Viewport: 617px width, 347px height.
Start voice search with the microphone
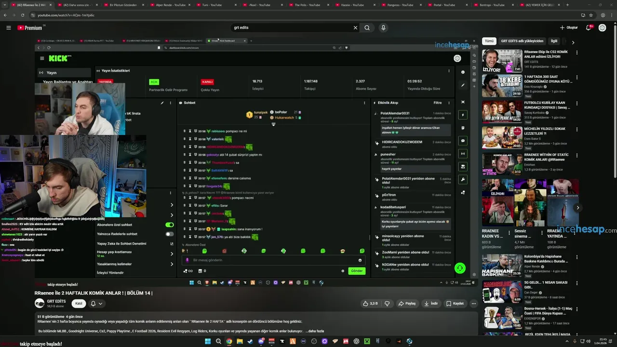(x=383, y=27)
